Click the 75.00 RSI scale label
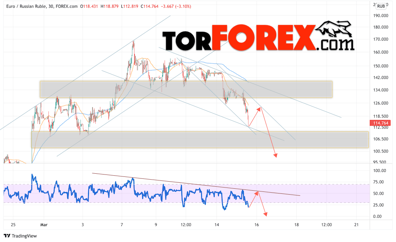396x242 pixels. point(379,182)
